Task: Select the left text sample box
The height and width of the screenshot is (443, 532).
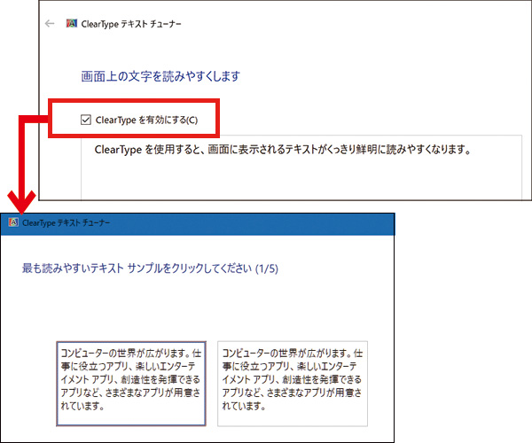Action: click(131, 384)
